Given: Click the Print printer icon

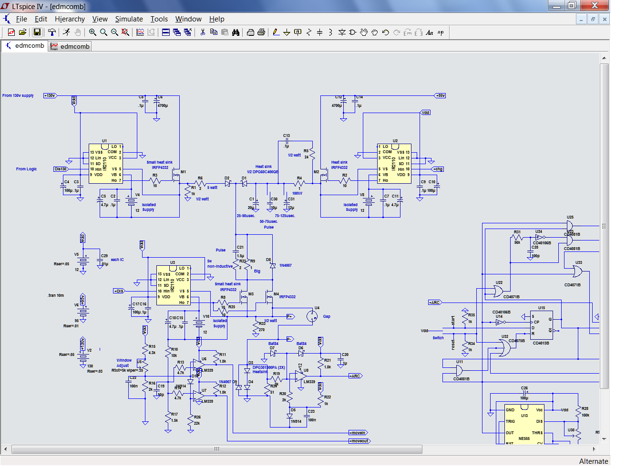Looking at the screenshot, I should [261, 32].
